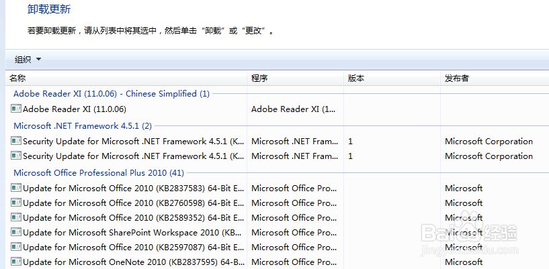549x269 pixels.
Task: Collapse the Microsoft .NET Framework 4.5.1 group
Action: [x=83, y=125]
